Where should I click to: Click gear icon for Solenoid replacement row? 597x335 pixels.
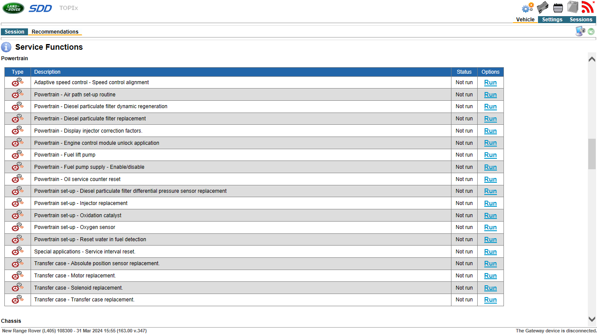pyautogui.click(x=17, y=287)
